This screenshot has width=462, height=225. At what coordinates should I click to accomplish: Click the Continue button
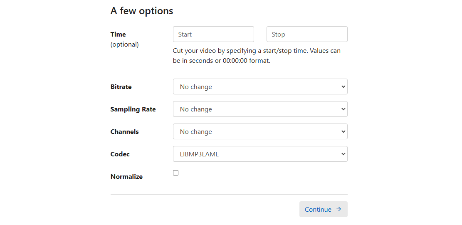pos(324,209)
